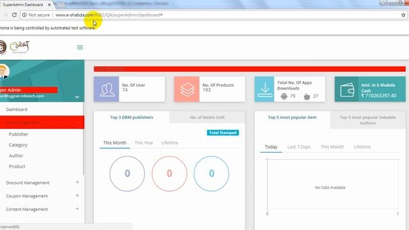Open the Category submenu item
The height and width of the screenshot is (230, 409).
tap(18, 145)
